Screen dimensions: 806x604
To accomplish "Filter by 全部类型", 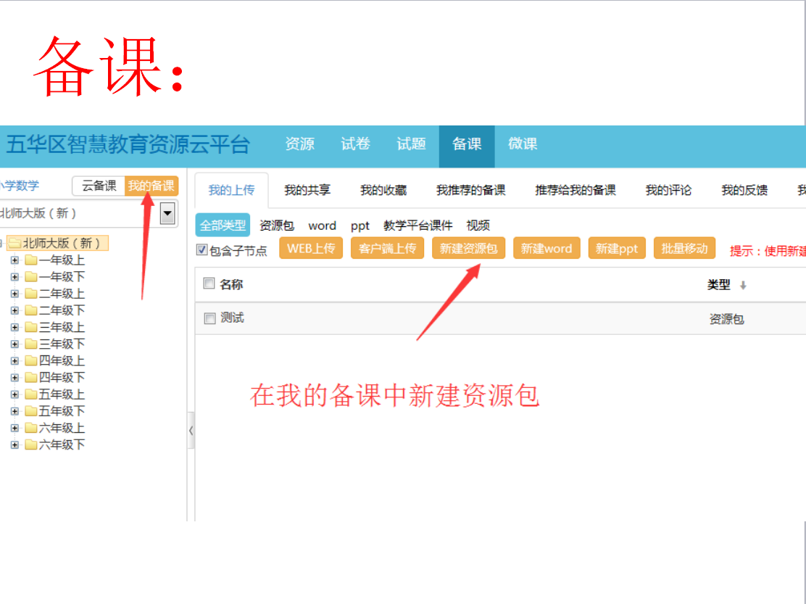I will (x=223, y=226).
